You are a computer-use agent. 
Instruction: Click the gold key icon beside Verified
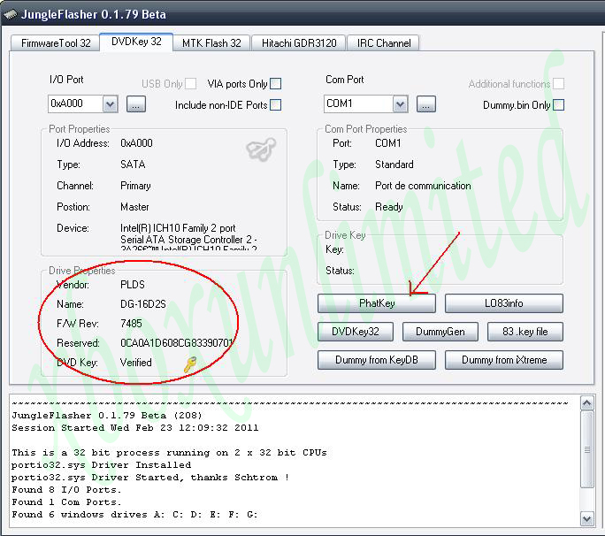pyautogui.click(x=190, y=364)
